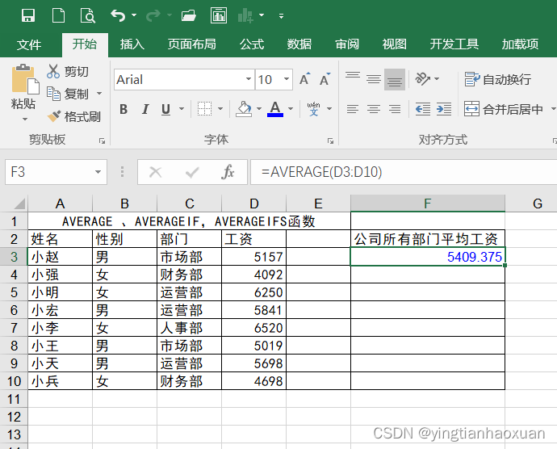557x449 pixels.
Task: Toggle bottom vertical alignment
Action: coord(395,79)
